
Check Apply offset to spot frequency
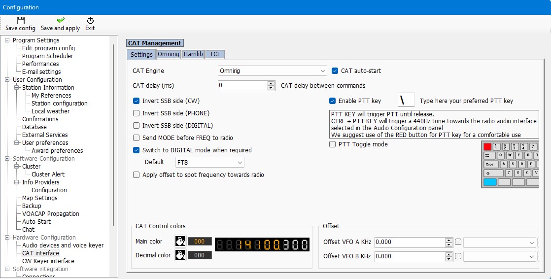[x=137, y=174]
